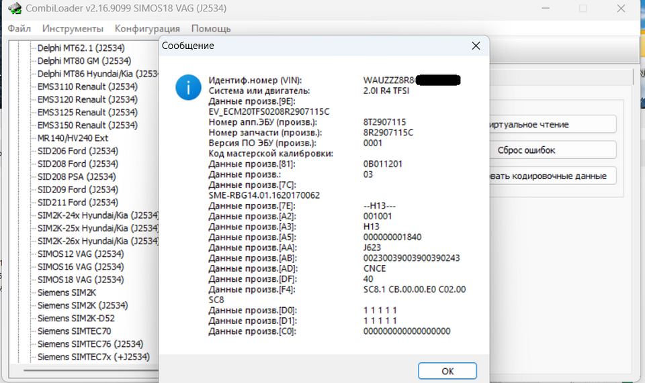Click the value 000000001840
The width and height of the screenshot is (645, 383).
(392, 237)
